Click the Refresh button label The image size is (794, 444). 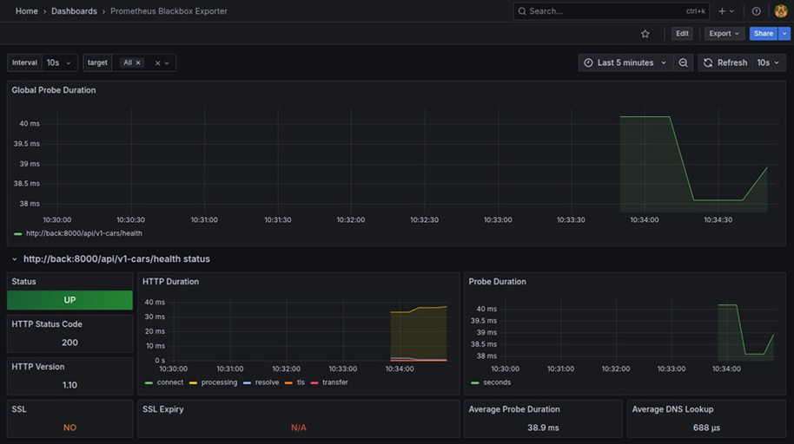point(731,62)
